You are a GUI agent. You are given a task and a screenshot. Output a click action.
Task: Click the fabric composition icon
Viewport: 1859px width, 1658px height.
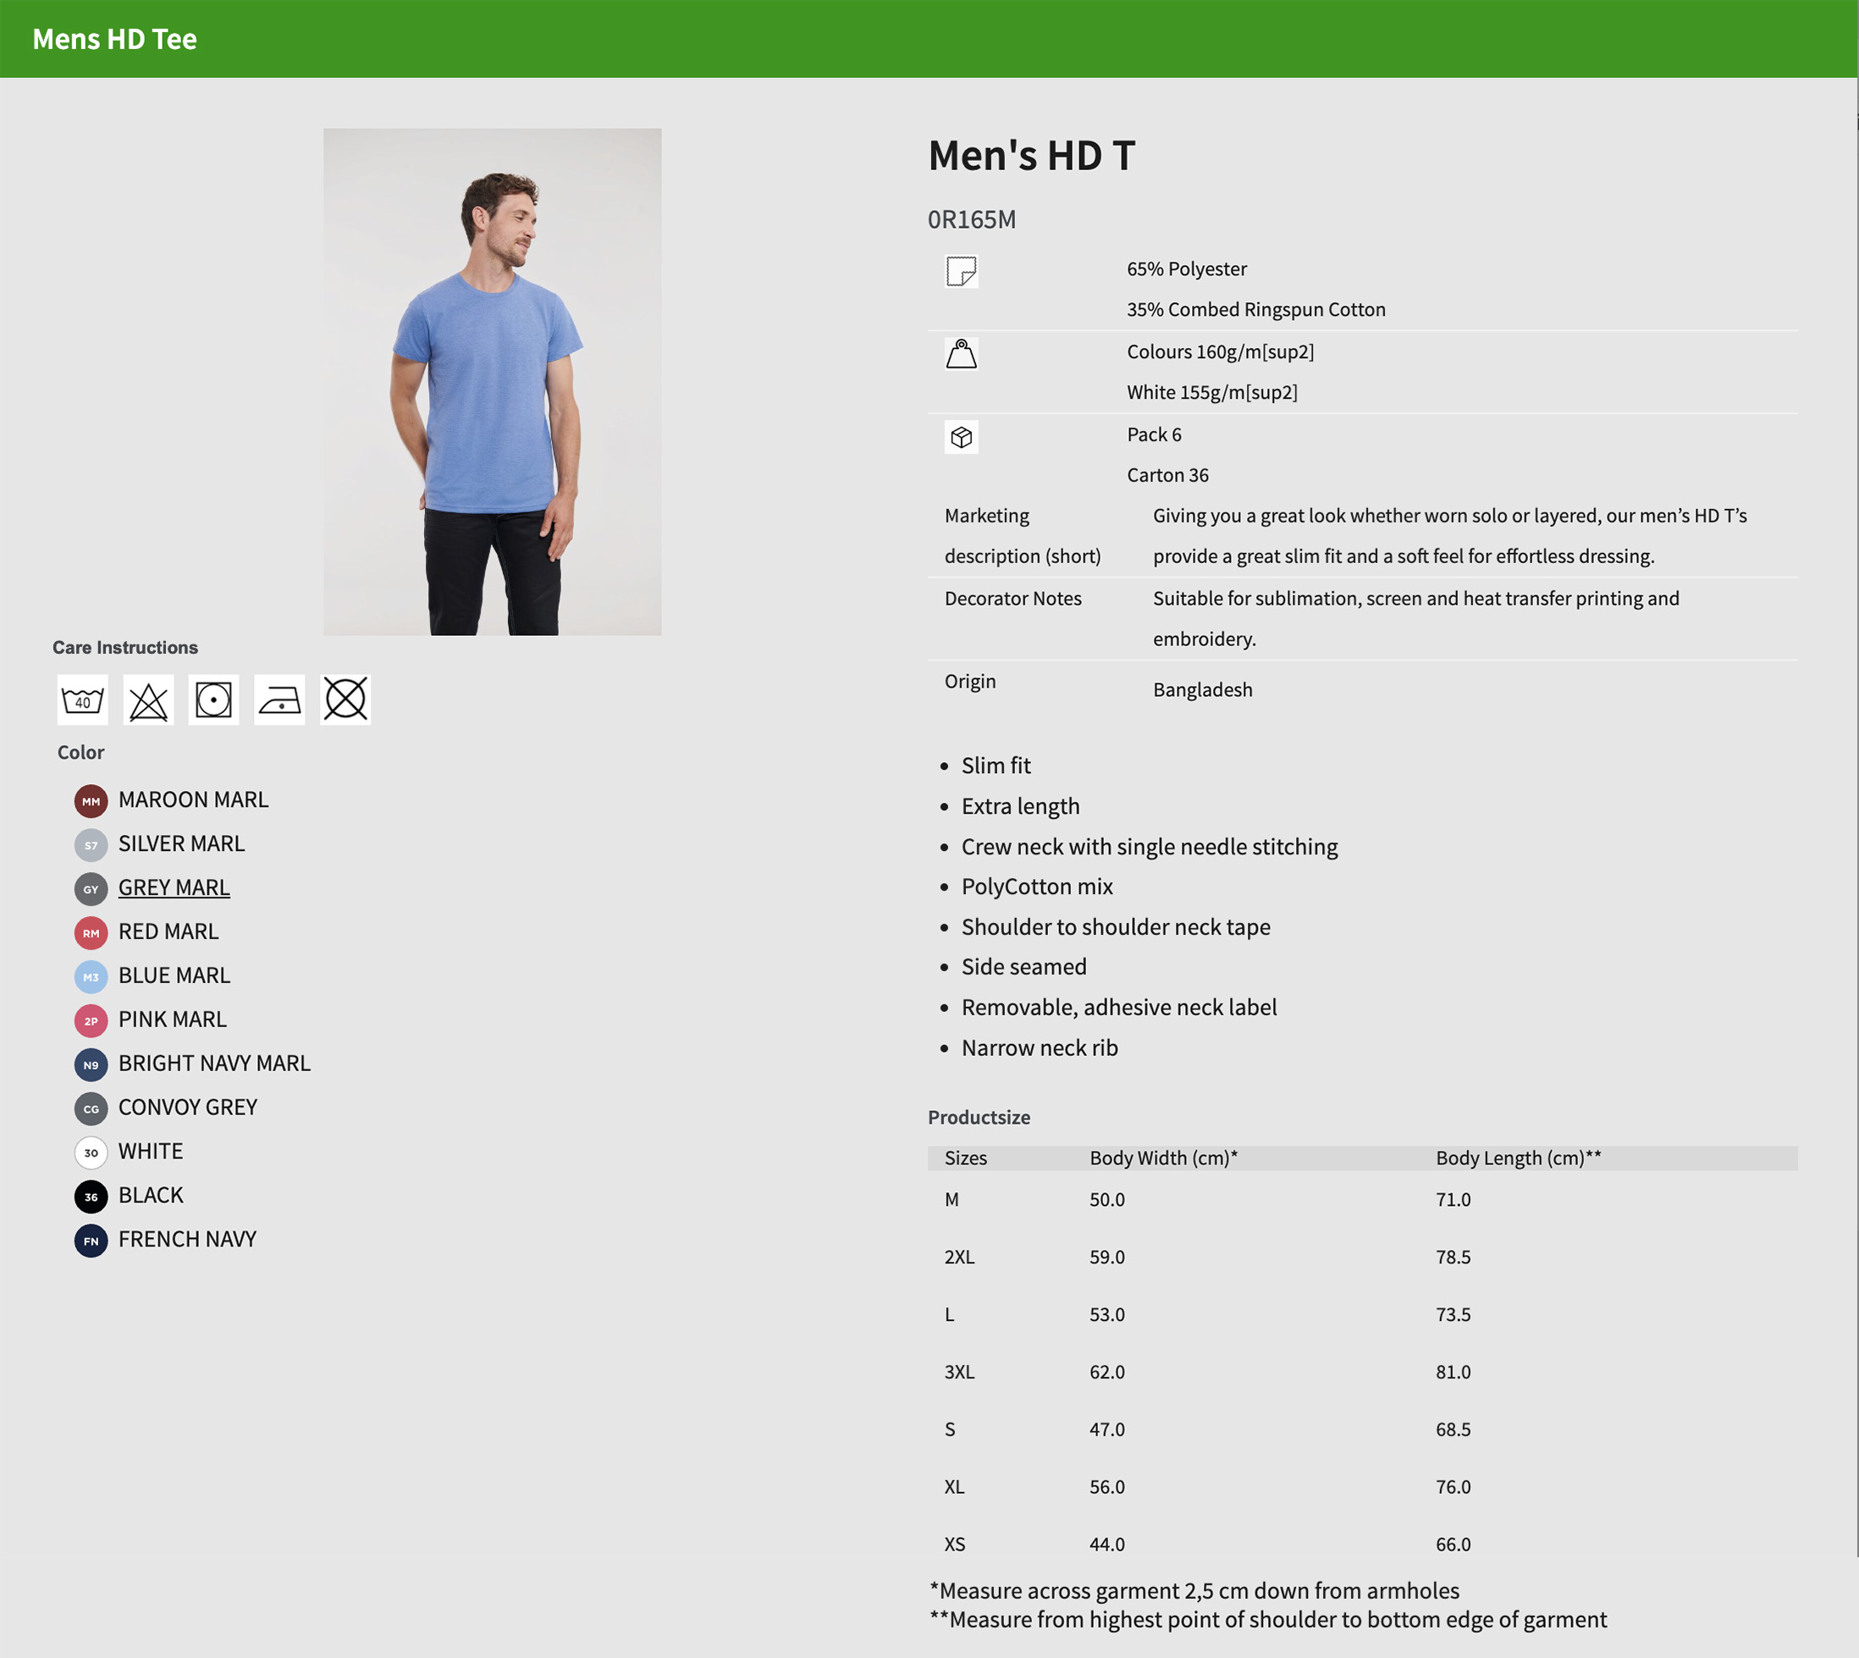(x=961, y=272)
